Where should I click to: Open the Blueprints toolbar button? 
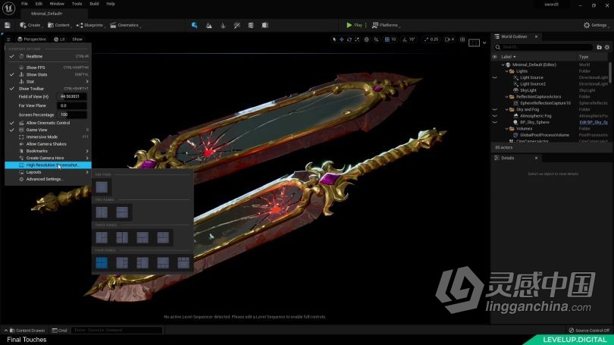(x=90, y=25)
